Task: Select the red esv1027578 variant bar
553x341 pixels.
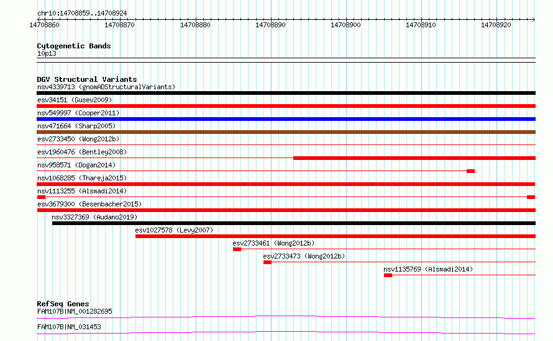Action: pos(336,236)
